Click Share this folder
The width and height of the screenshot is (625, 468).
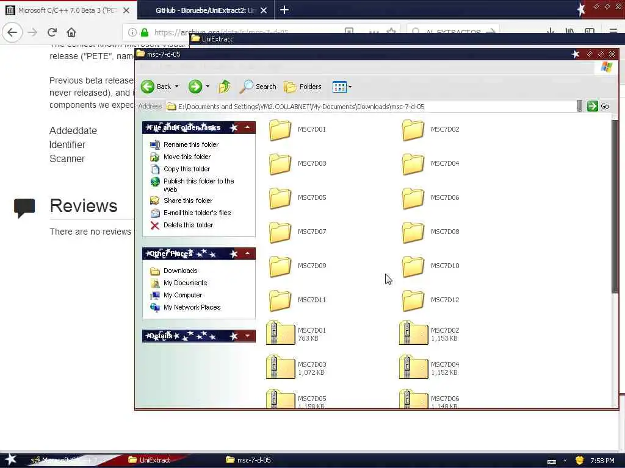pyautogui.click(x=188, y=200)
